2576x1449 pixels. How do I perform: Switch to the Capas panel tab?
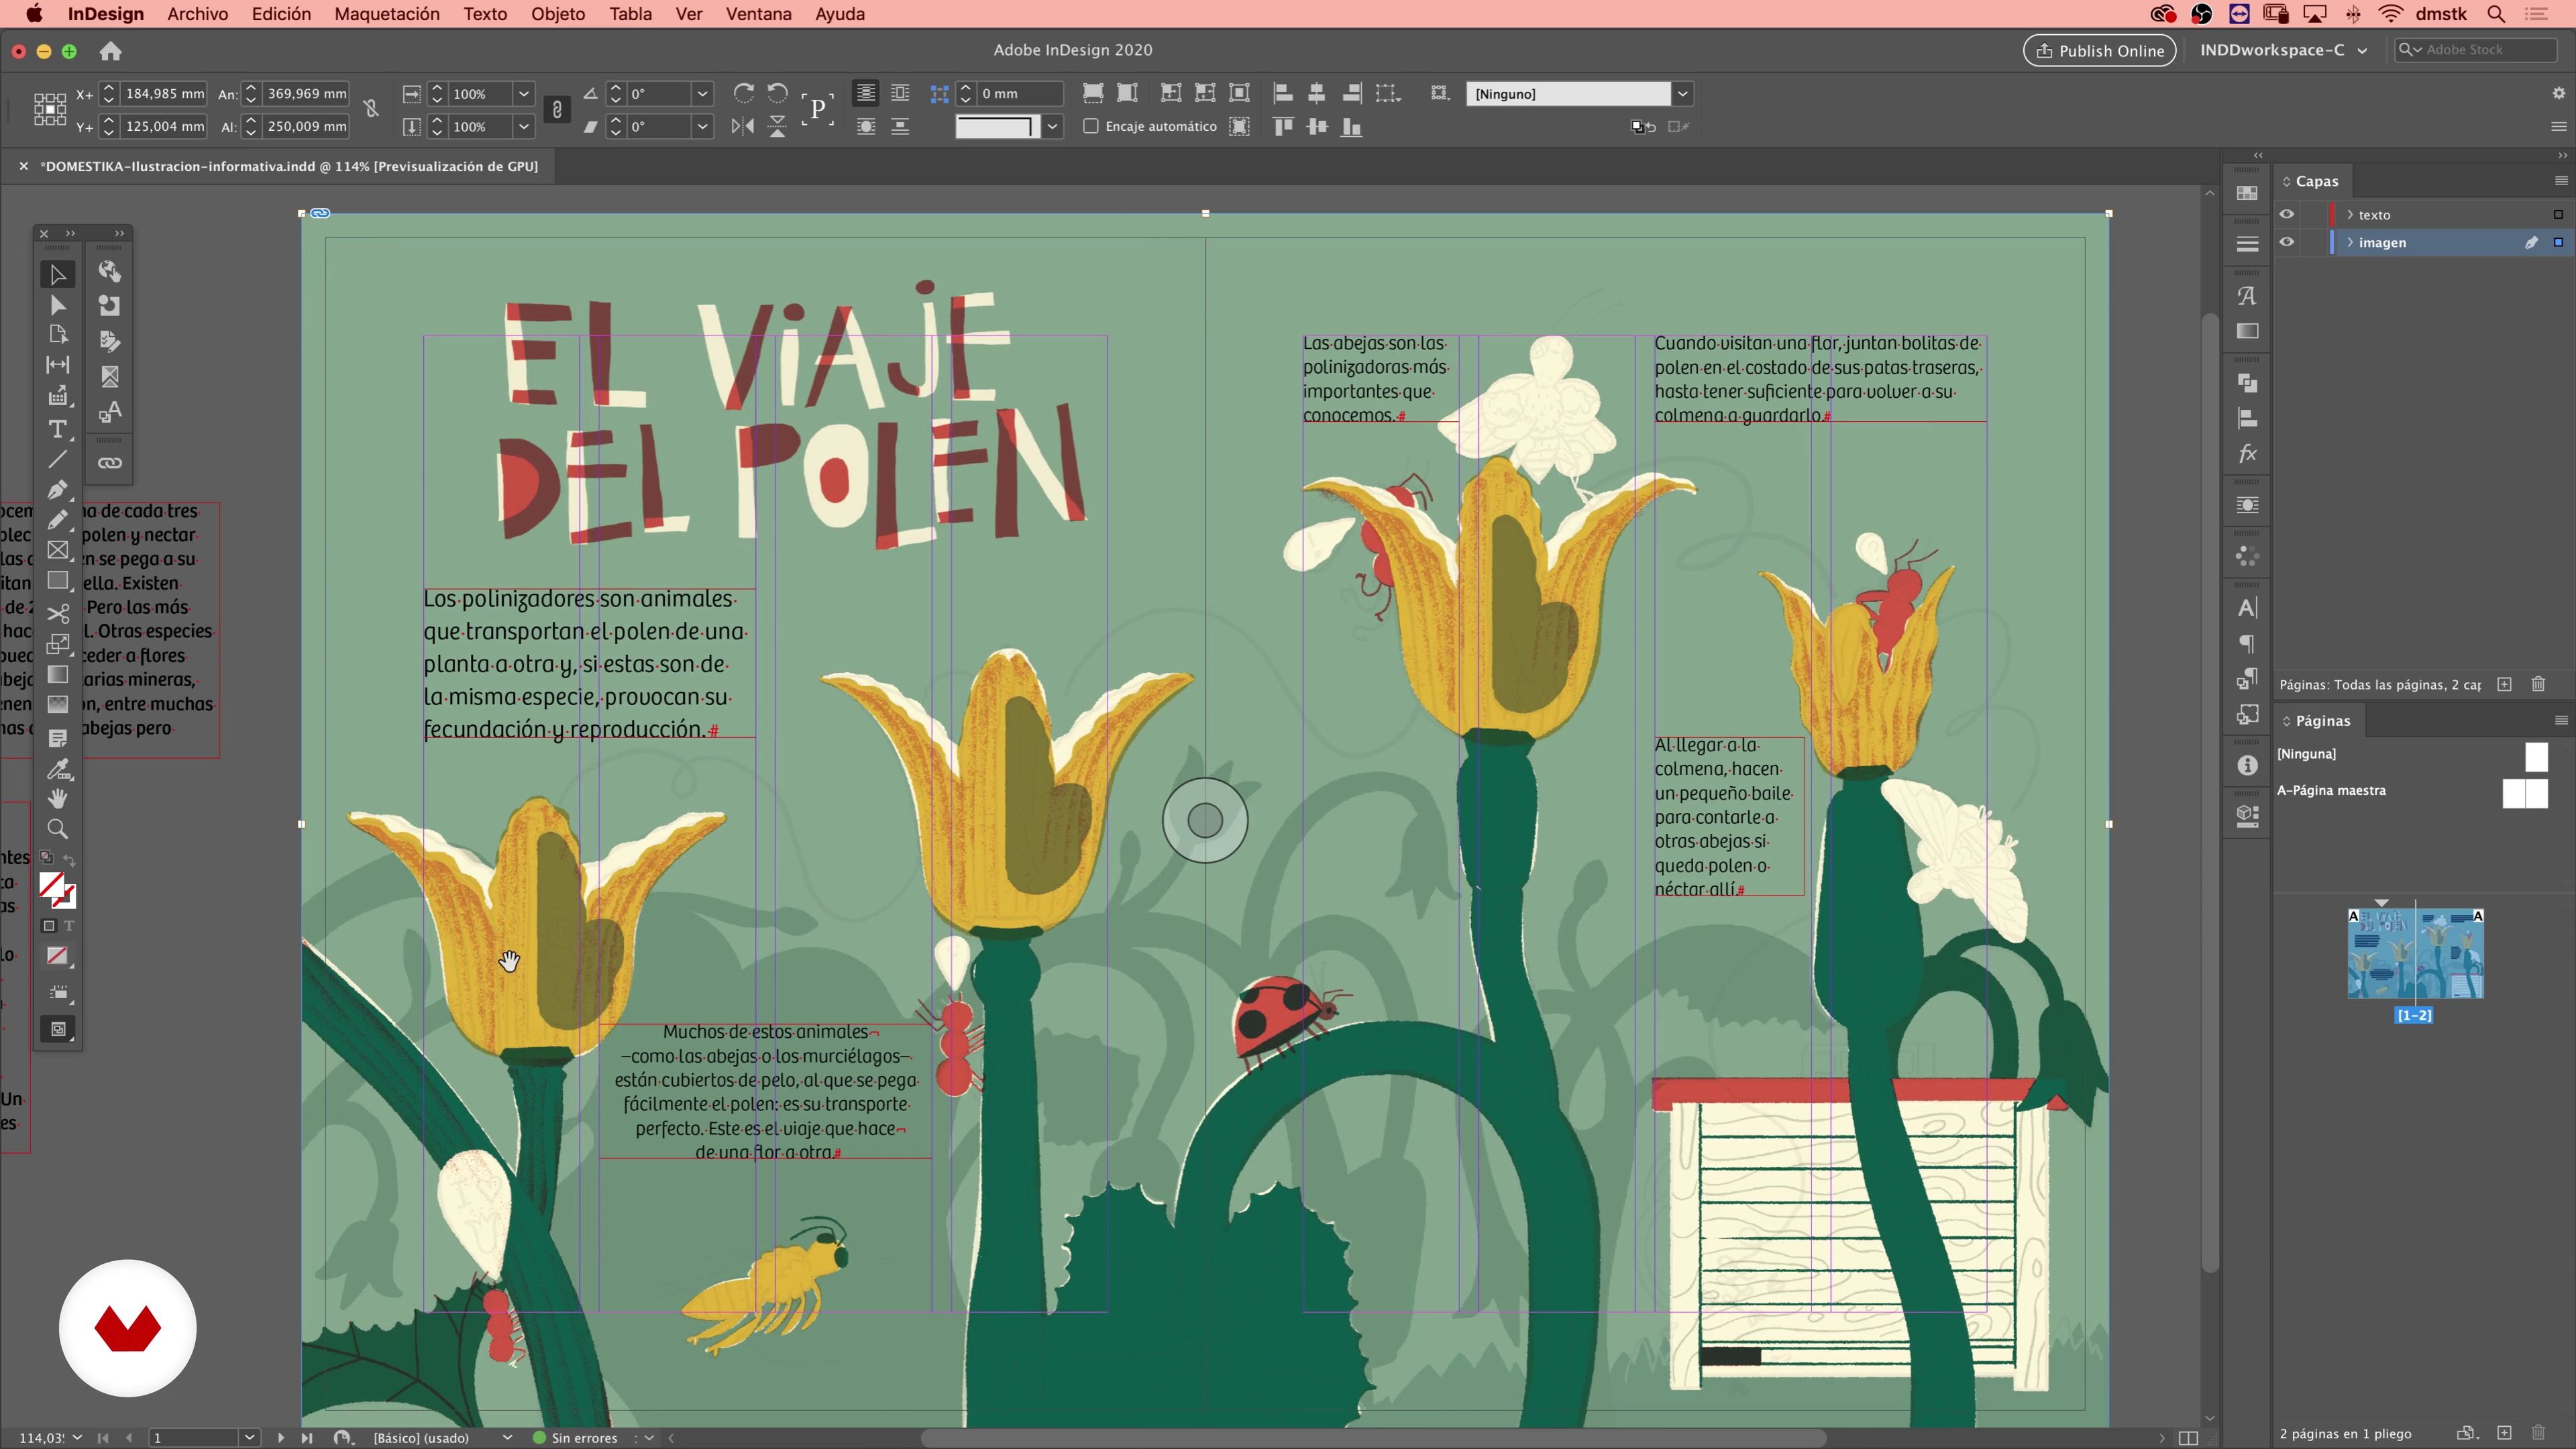[2316, 181]
